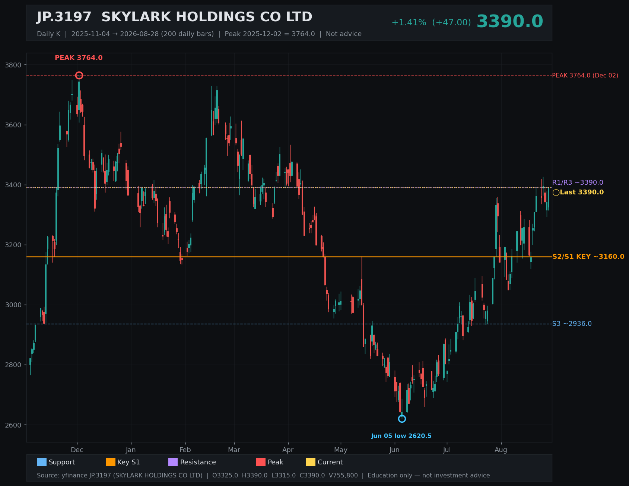Click the 2600 y-axis tick label
629x486 pixels.
click(x=13, y=425)
